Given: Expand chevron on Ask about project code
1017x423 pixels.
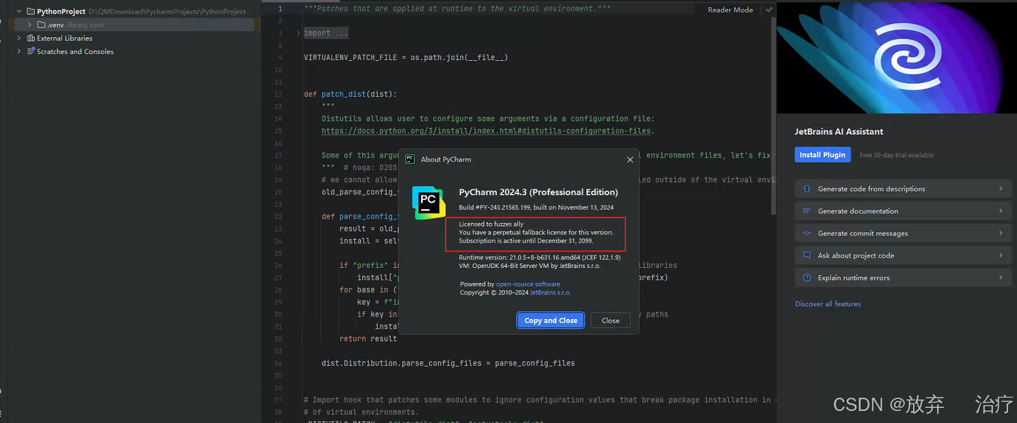Looking at the screenshot, I should (x=1001, y=255).
